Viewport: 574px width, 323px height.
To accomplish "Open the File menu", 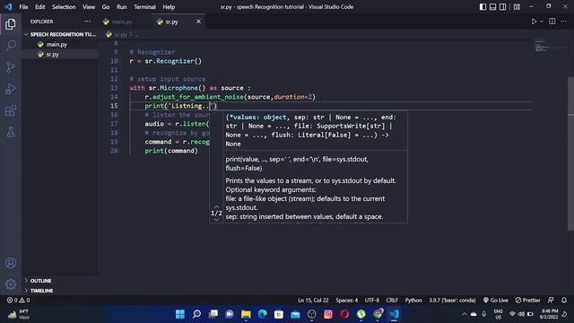I will [23, 7].
